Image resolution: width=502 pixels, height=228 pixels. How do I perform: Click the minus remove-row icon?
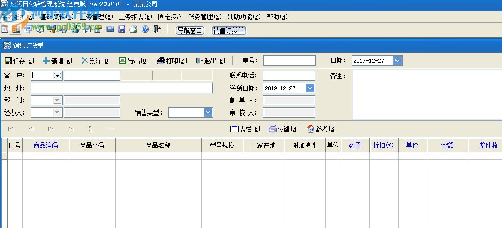click(x=111, y=129)
